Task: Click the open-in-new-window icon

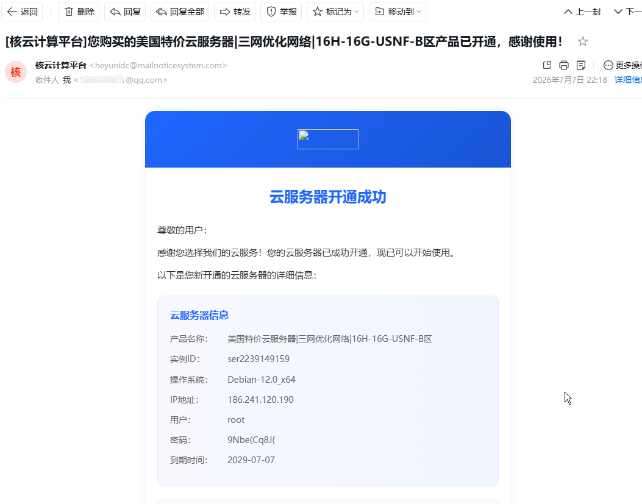Action: point(547,65)
